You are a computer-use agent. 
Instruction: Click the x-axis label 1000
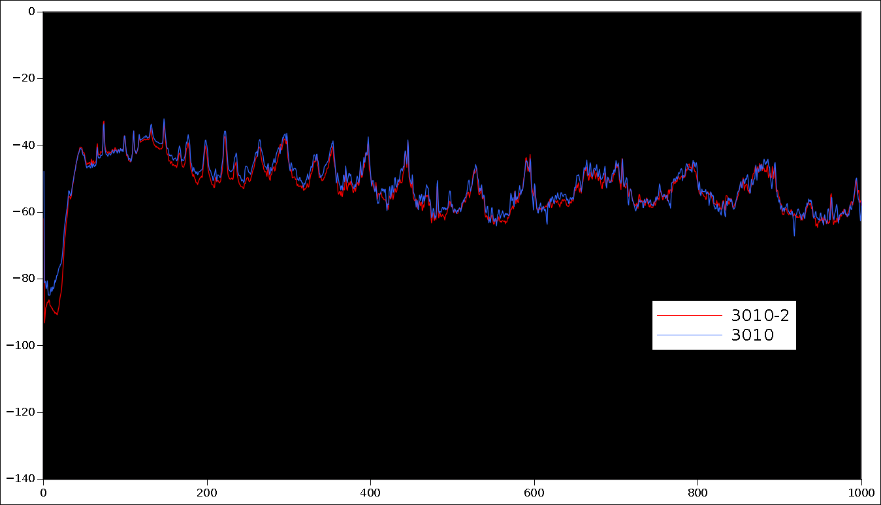(861, 493)
